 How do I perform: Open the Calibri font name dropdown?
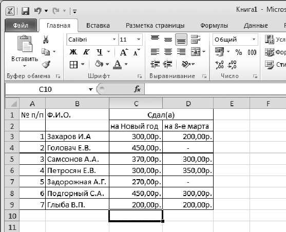point(114,40)
